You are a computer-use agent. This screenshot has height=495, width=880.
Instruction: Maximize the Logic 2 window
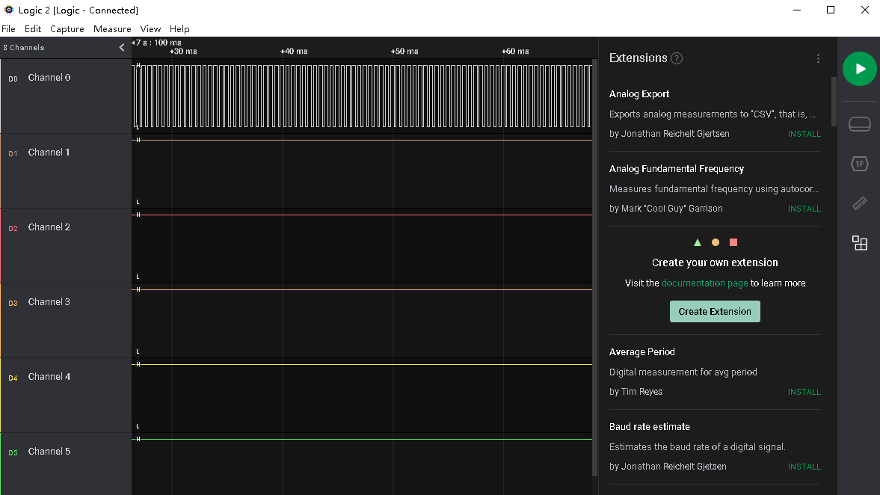pyautogui.click(x=831, y=10)
